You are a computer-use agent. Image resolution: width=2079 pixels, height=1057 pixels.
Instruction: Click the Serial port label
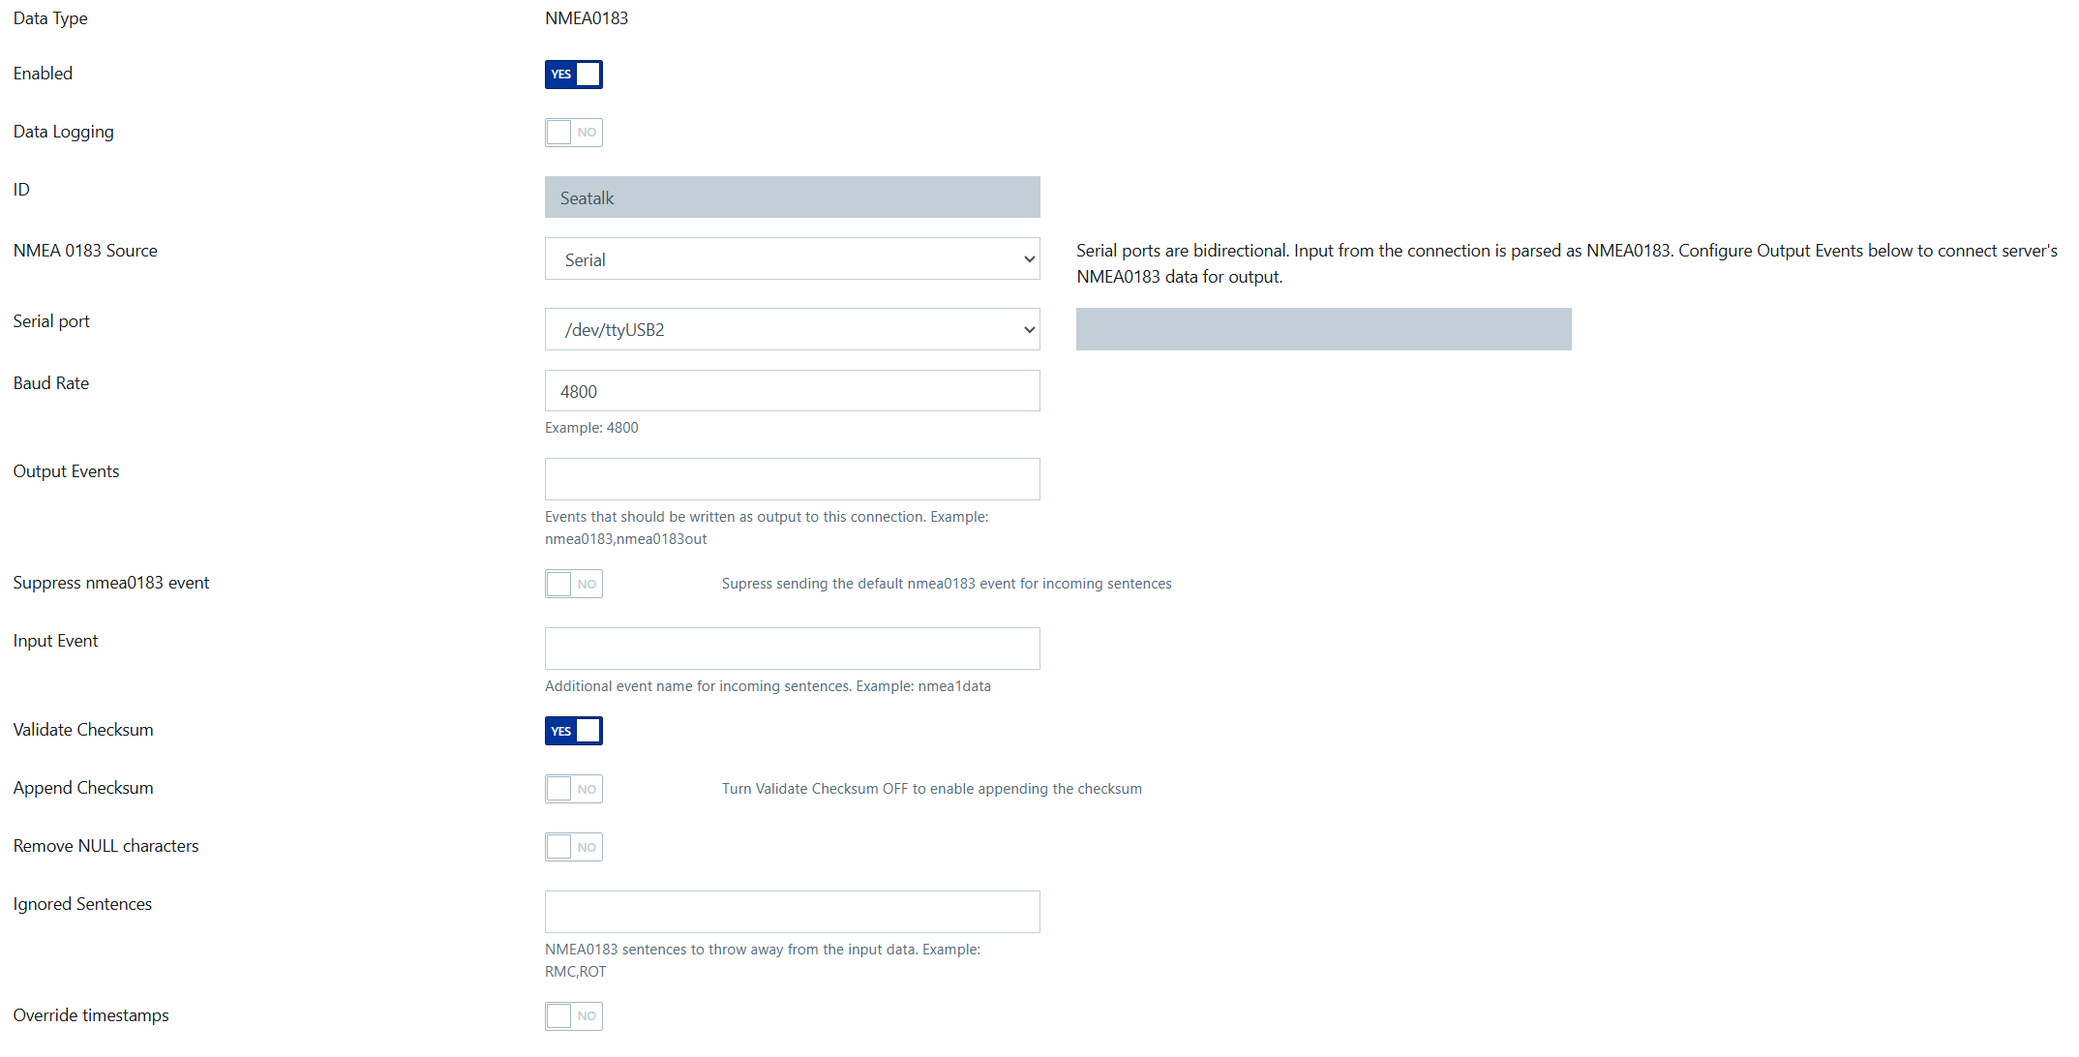(x=51, y=321)
